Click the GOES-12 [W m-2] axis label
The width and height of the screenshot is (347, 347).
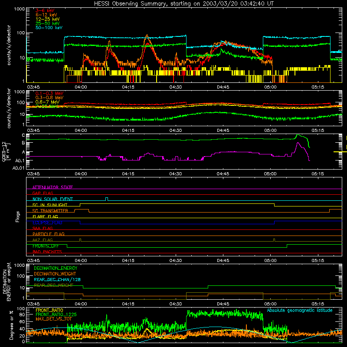[6, 151]
